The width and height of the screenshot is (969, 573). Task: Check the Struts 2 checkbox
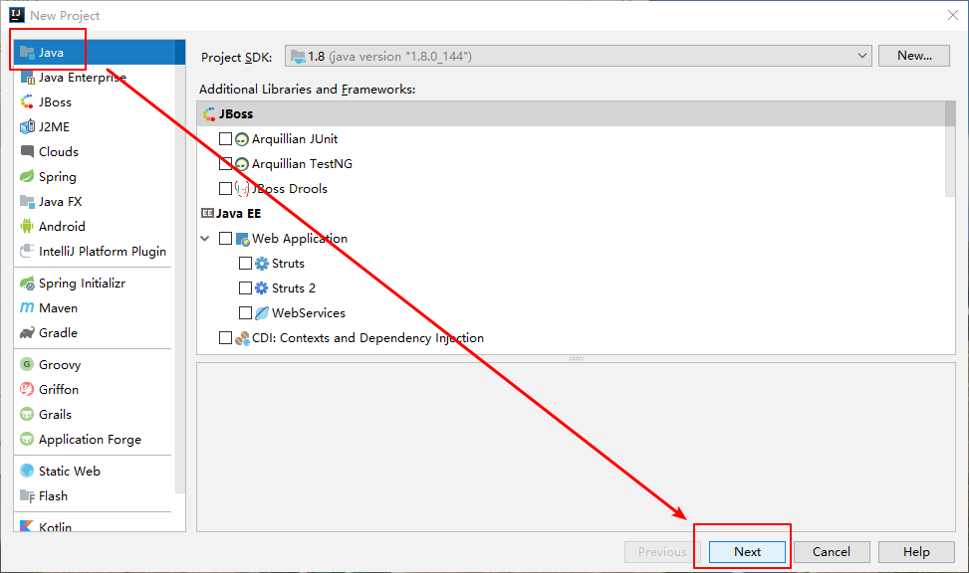point(245,287)
